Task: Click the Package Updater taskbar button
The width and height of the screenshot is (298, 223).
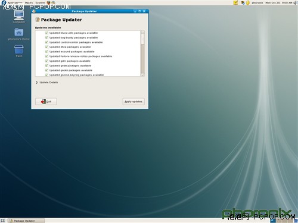Action: [26, 221]
